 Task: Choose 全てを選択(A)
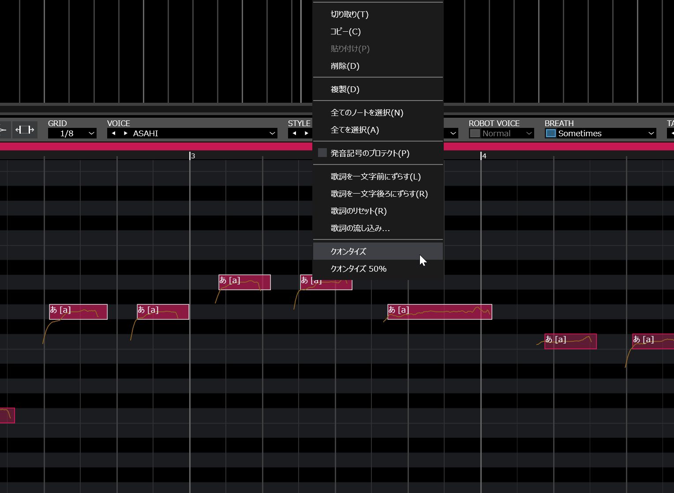(x=378, y=130)
